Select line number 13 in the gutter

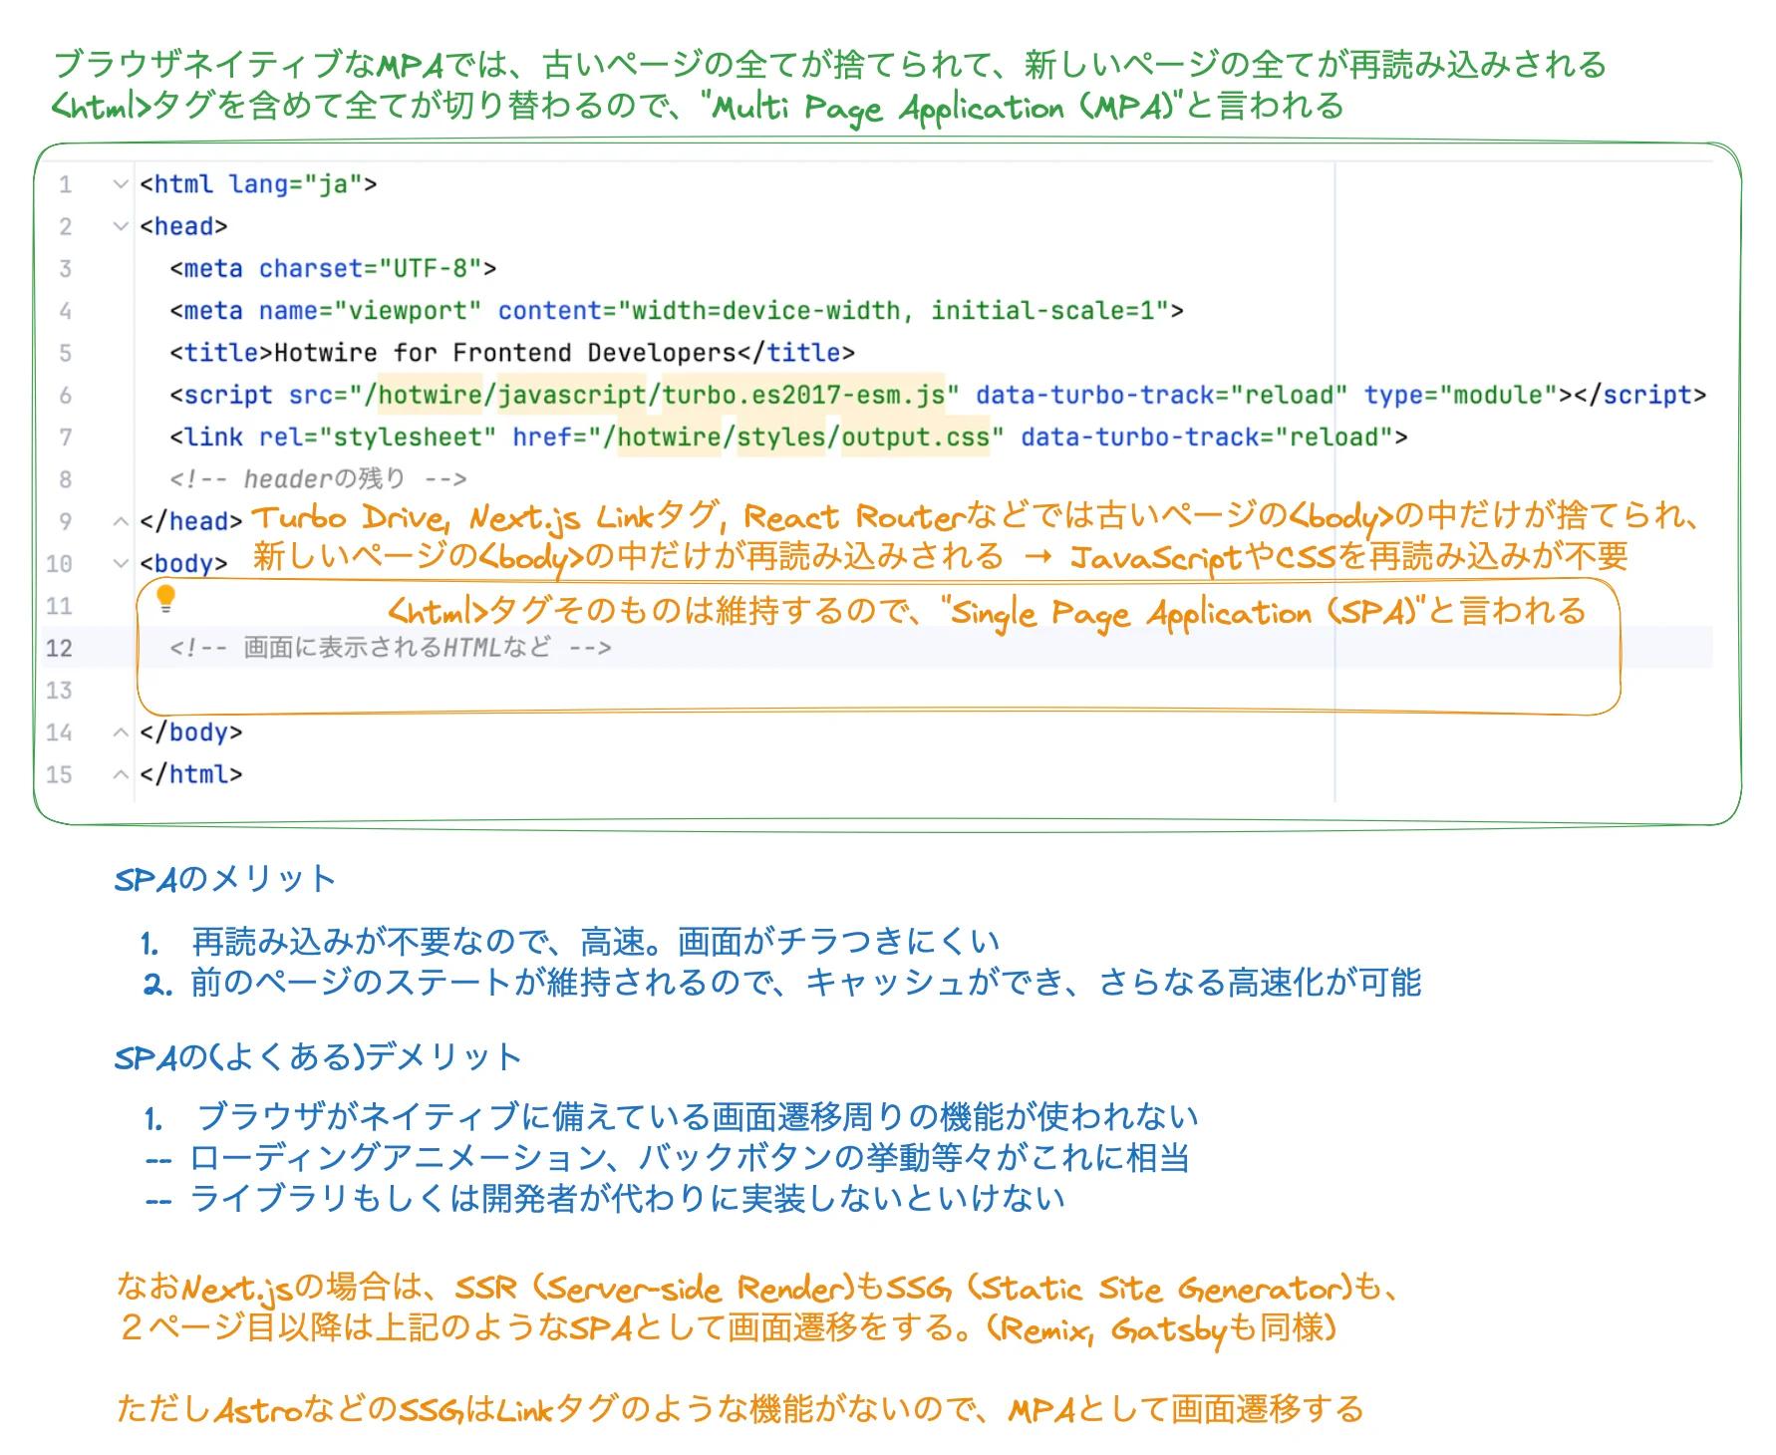(59, 691)
